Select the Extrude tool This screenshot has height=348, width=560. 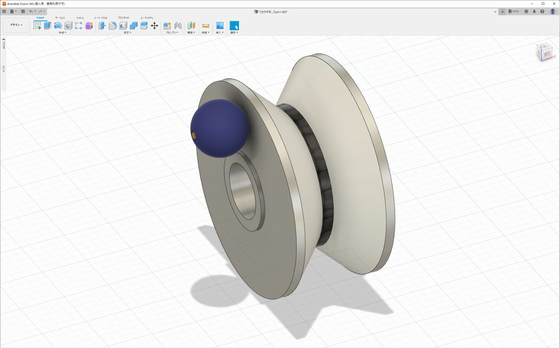[x=48, y=26]
